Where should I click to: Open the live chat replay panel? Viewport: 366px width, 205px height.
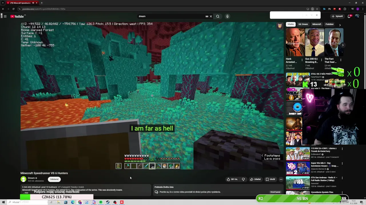point(275,192)
